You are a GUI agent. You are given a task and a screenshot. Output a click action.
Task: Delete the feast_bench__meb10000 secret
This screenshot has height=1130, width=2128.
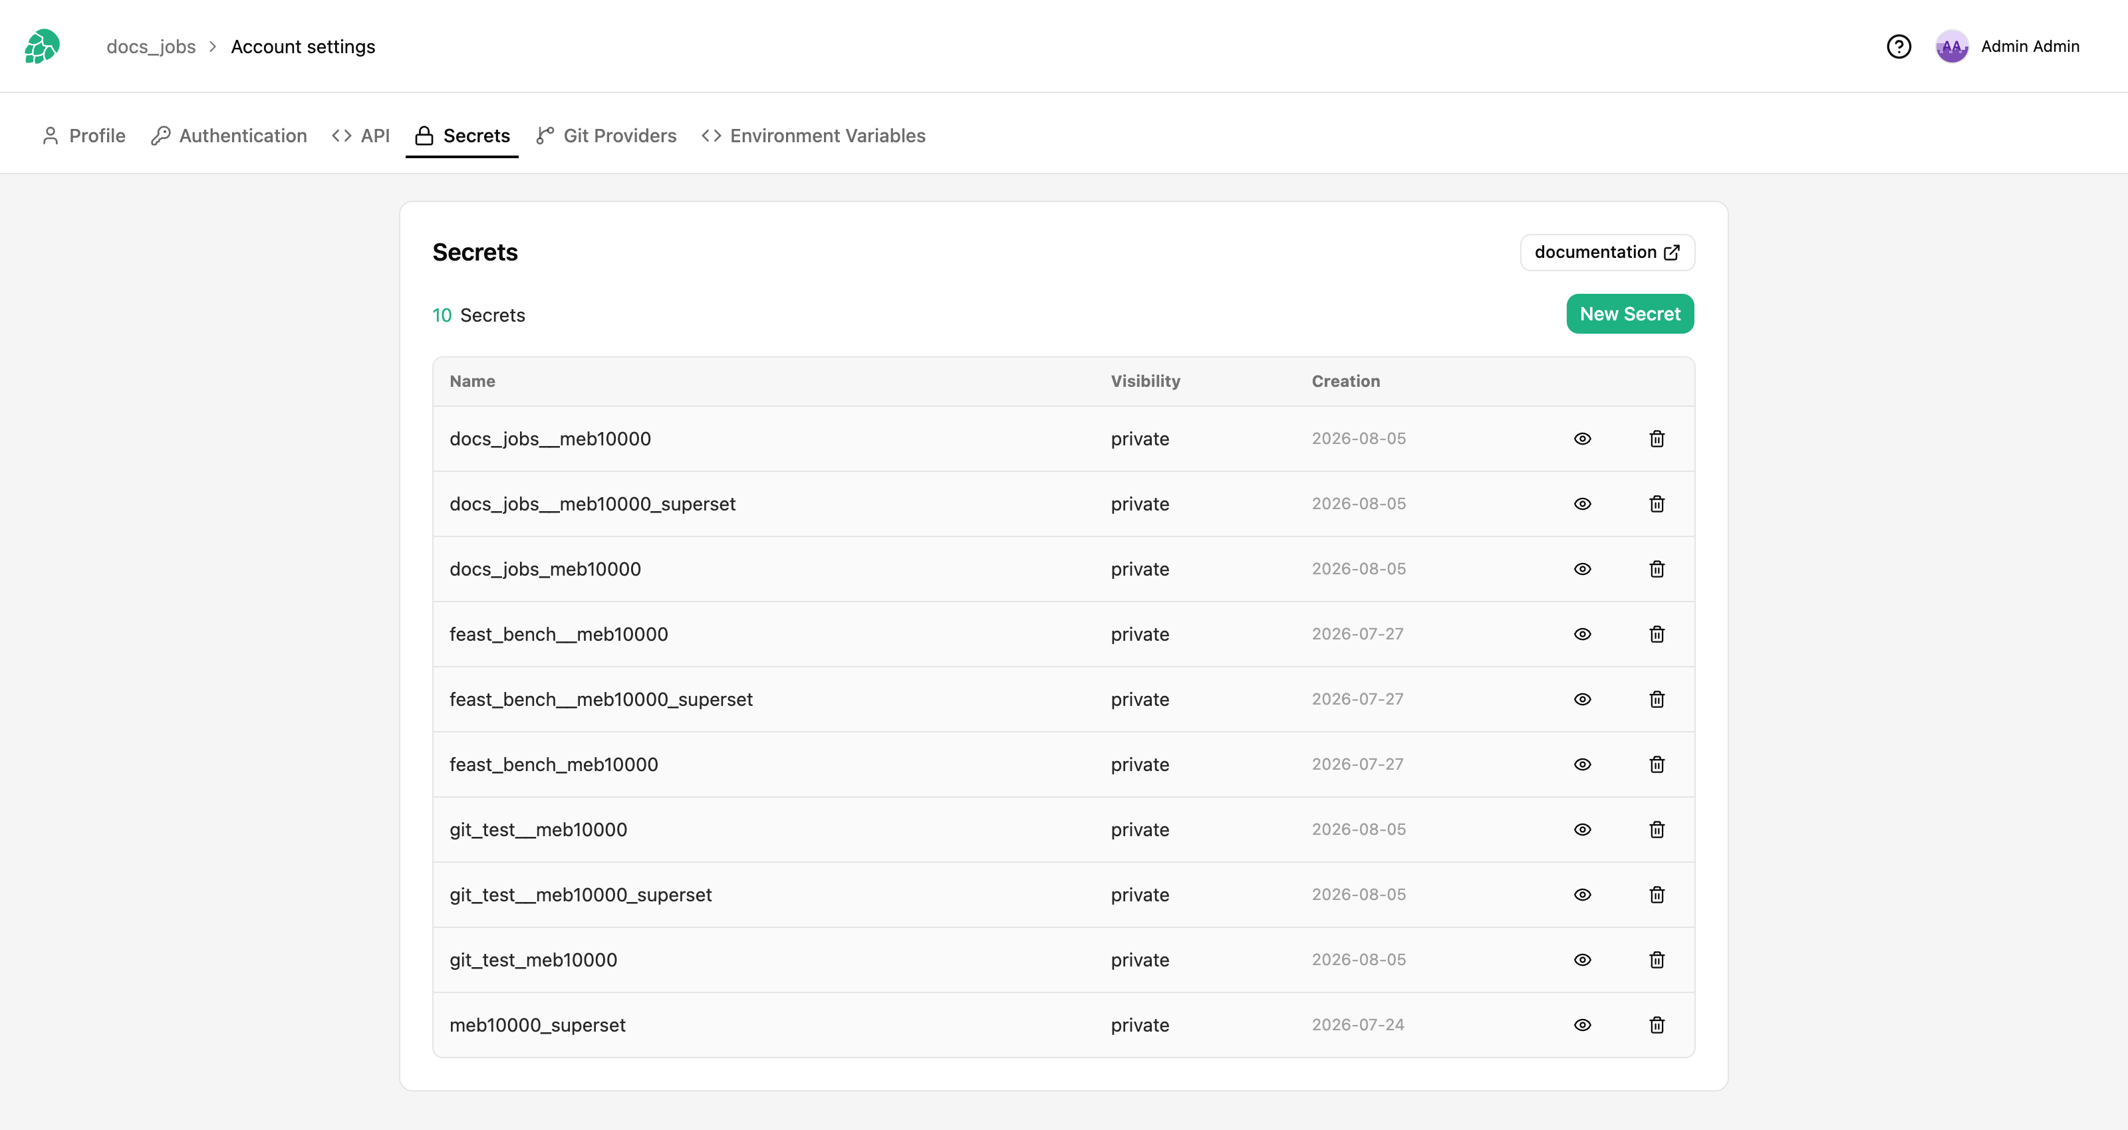pos(1657,634)
